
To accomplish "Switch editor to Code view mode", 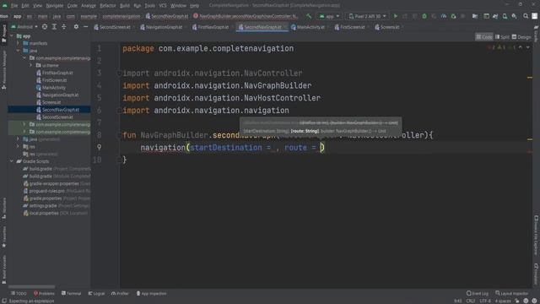I will click(484, 37).
